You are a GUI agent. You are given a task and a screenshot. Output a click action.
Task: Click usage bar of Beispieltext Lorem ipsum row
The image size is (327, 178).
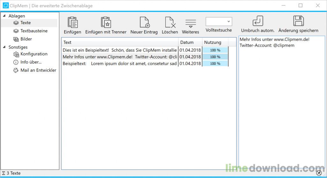click(x=215, y=64)
